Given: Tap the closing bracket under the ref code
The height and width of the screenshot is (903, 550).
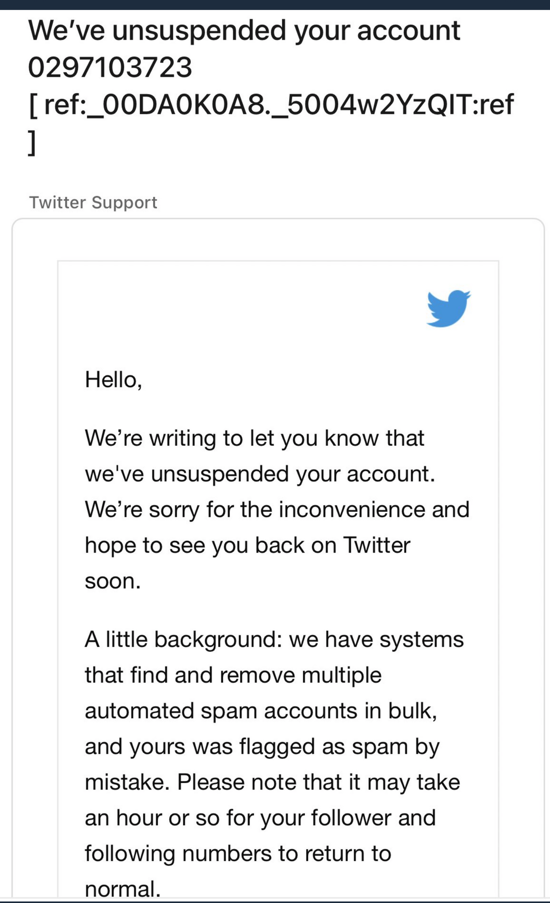Looking at the screenshot, I should pyautogui.click(x=32, y=142).
